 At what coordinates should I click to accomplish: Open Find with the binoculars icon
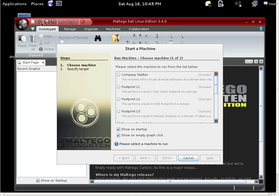(x=98, y=38)
